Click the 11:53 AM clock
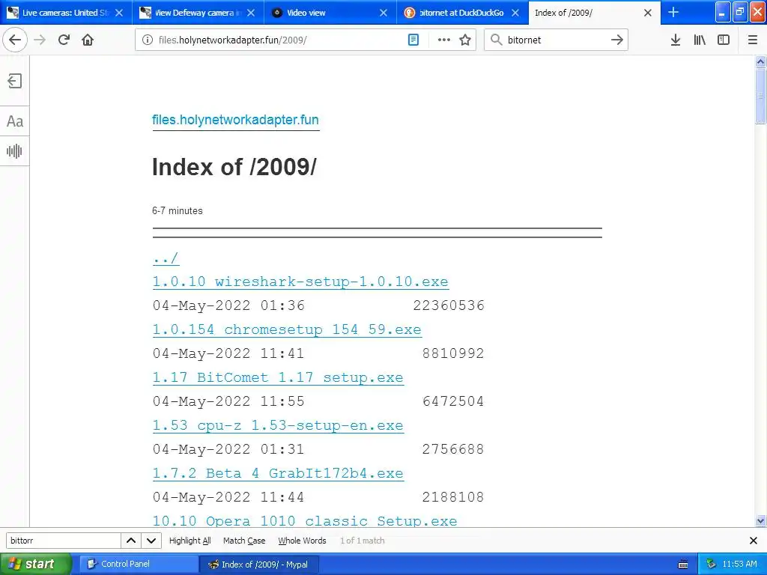 click(739, 564)
